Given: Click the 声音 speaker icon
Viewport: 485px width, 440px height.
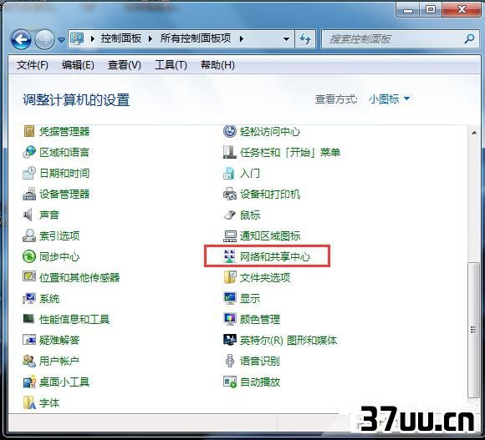Looking at the screenshot, I should click(x=28, y=215).
